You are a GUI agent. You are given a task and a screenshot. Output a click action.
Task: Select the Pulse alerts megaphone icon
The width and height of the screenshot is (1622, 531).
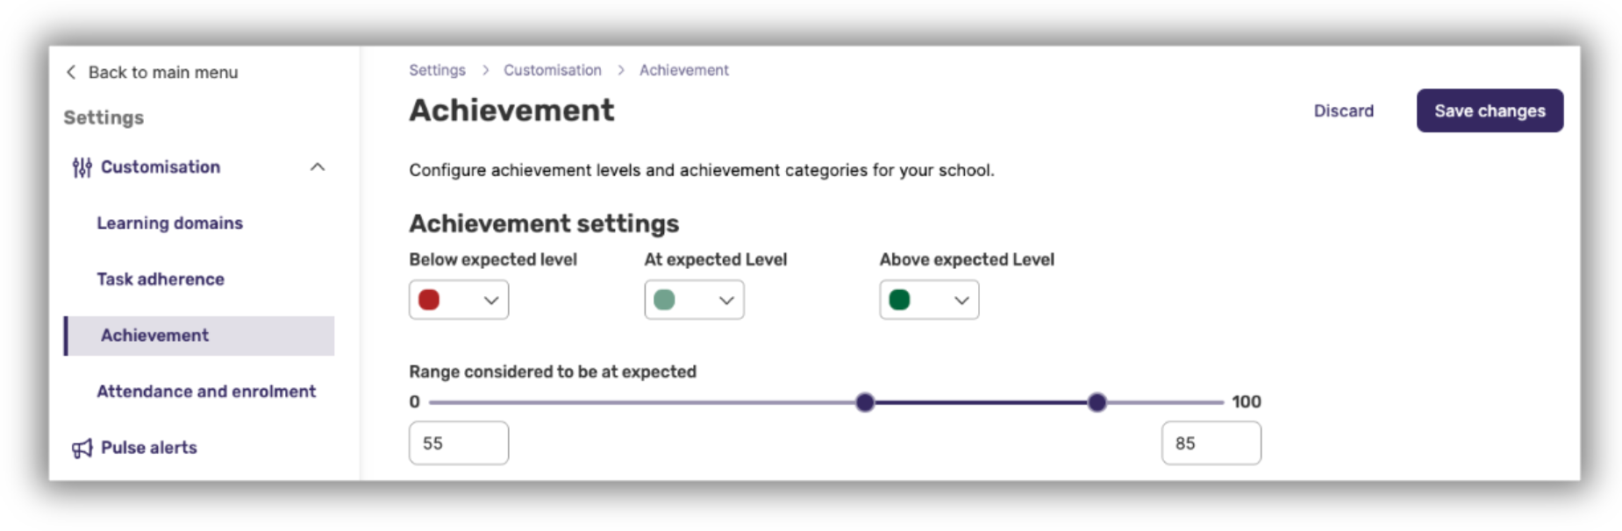click(81, 448)
